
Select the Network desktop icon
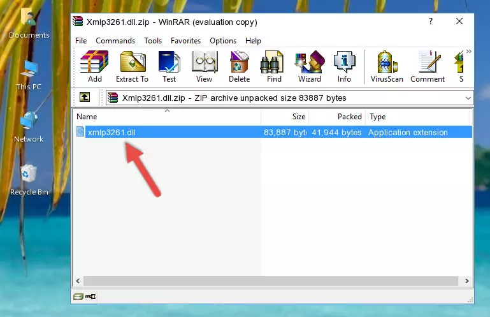[x=29, y=128]
